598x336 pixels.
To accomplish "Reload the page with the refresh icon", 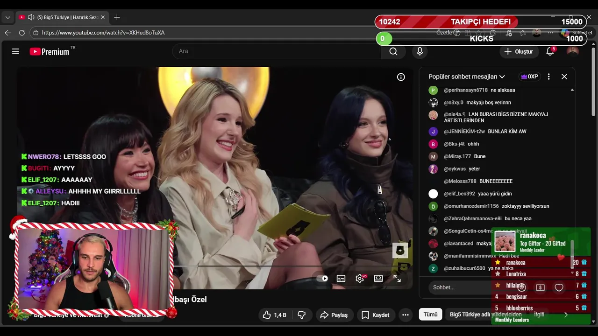I will click(x=22, y=33).
